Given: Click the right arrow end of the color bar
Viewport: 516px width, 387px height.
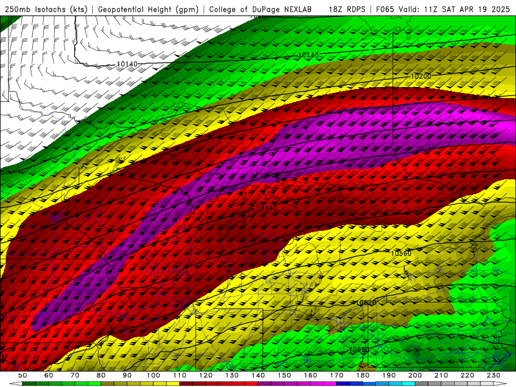Looking at the screenshot, I should [500, 384].
